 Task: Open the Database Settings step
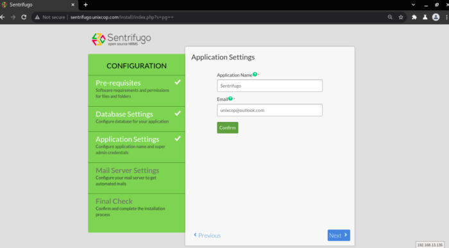[137, 119]
